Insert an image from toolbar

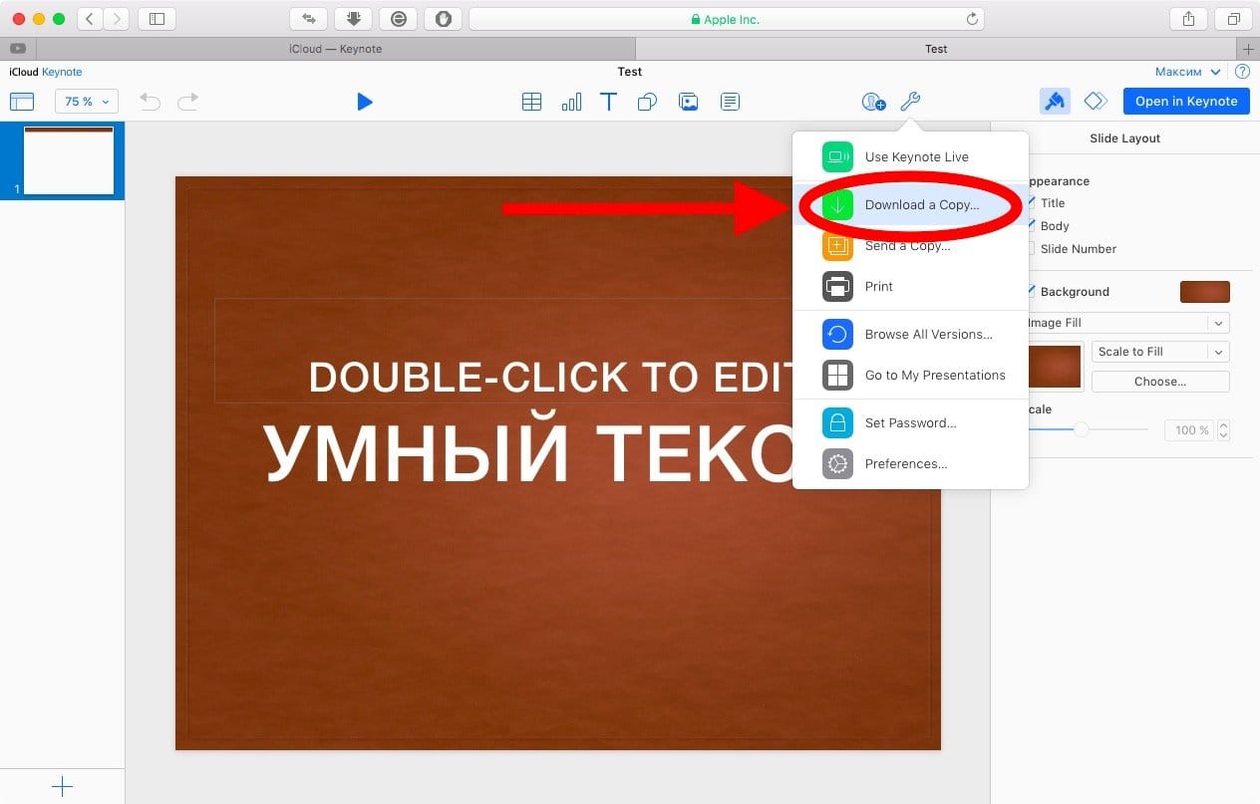pyautogui.click(x=688, y=102)
